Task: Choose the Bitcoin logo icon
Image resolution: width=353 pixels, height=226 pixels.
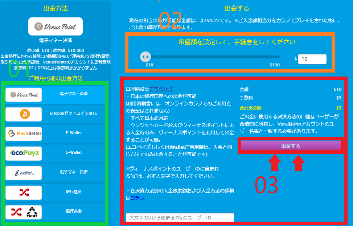Action: (24, 114)
